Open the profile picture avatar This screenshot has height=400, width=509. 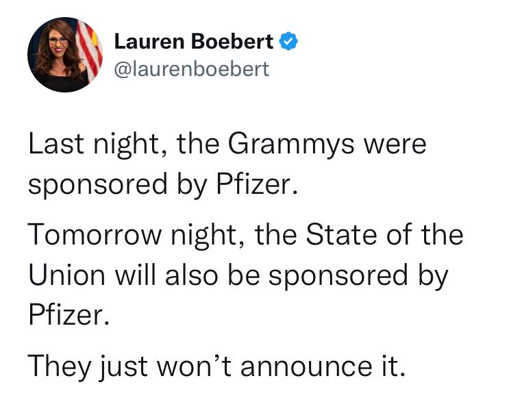65,55
